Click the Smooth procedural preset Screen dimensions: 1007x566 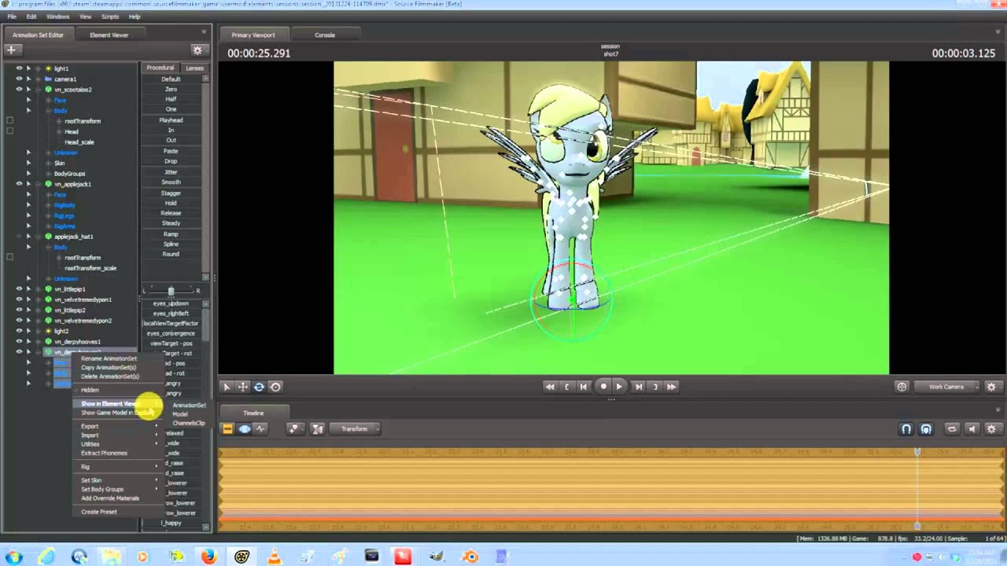click(x=171, y=182)
